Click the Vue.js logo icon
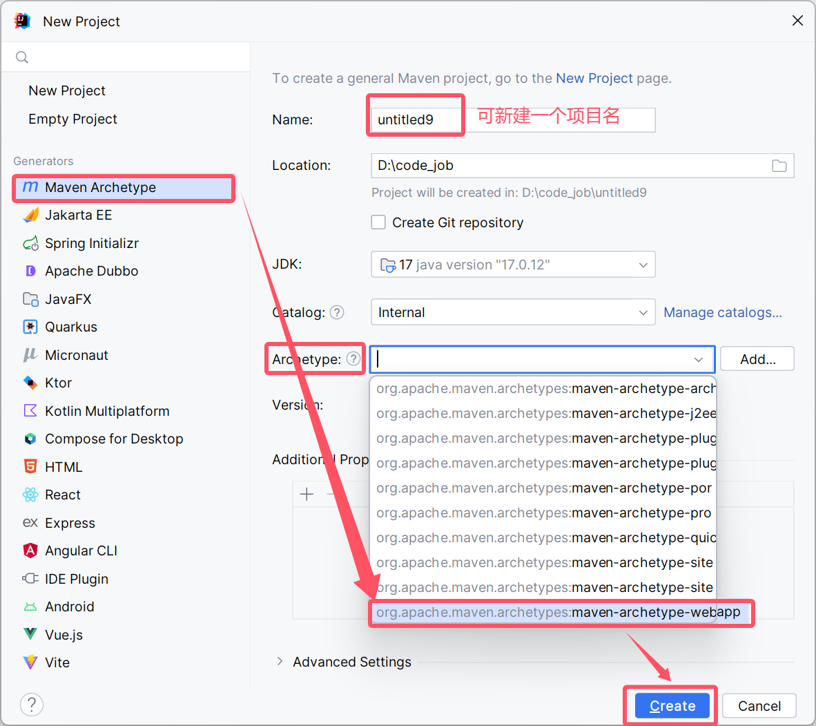Screen dimensions: 816x726 click(x=30, y=634)
